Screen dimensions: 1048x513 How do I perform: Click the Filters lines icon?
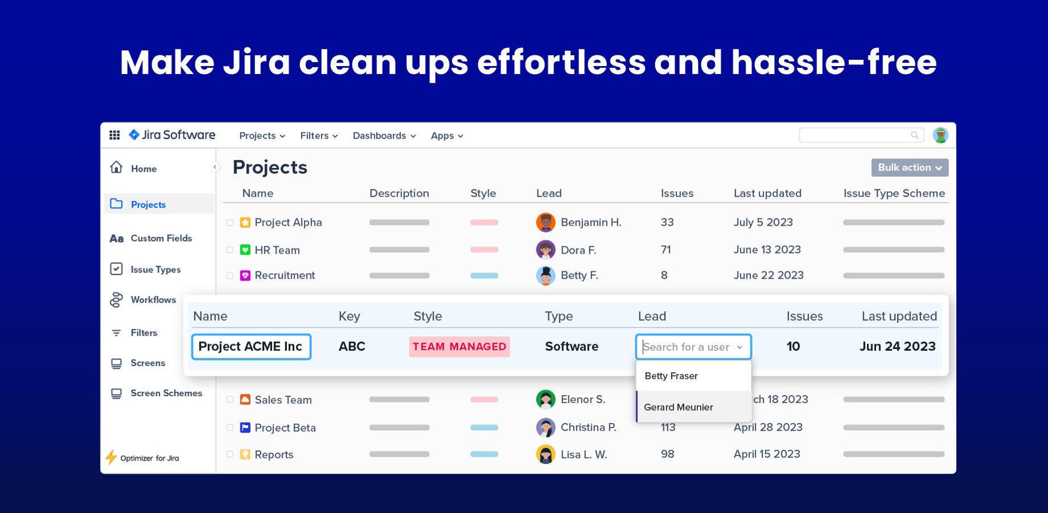click(x=116, y=333)
